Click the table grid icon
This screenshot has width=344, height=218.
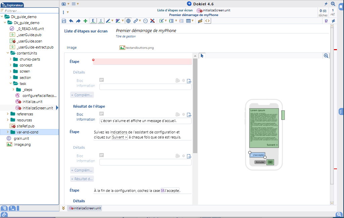189,21
